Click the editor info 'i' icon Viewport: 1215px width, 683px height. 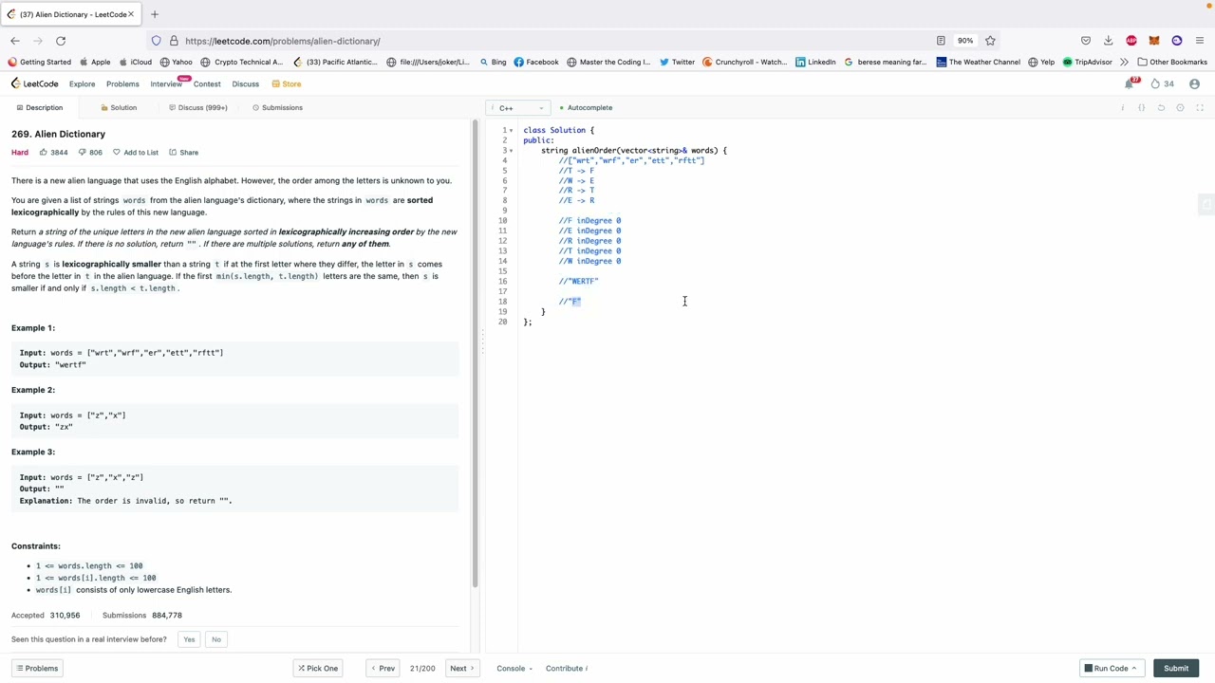[x=1122, y=107]
